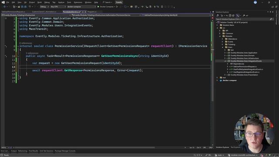Click Collapse All icon in Solution Explorer toolbar
279x157 pixels.
230,16
